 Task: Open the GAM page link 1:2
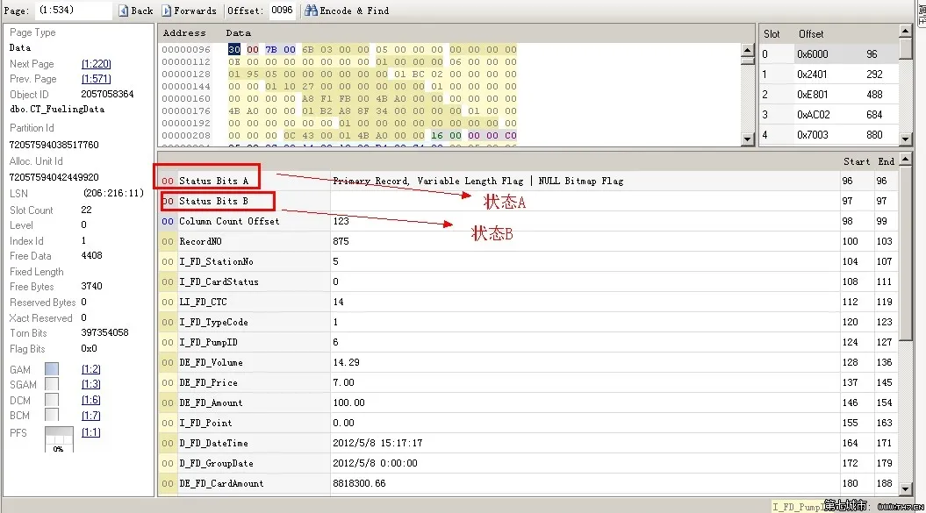coord(91,369)
